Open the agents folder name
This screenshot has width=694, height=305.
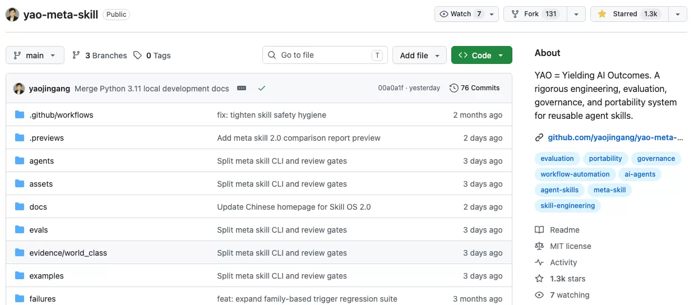41,161
